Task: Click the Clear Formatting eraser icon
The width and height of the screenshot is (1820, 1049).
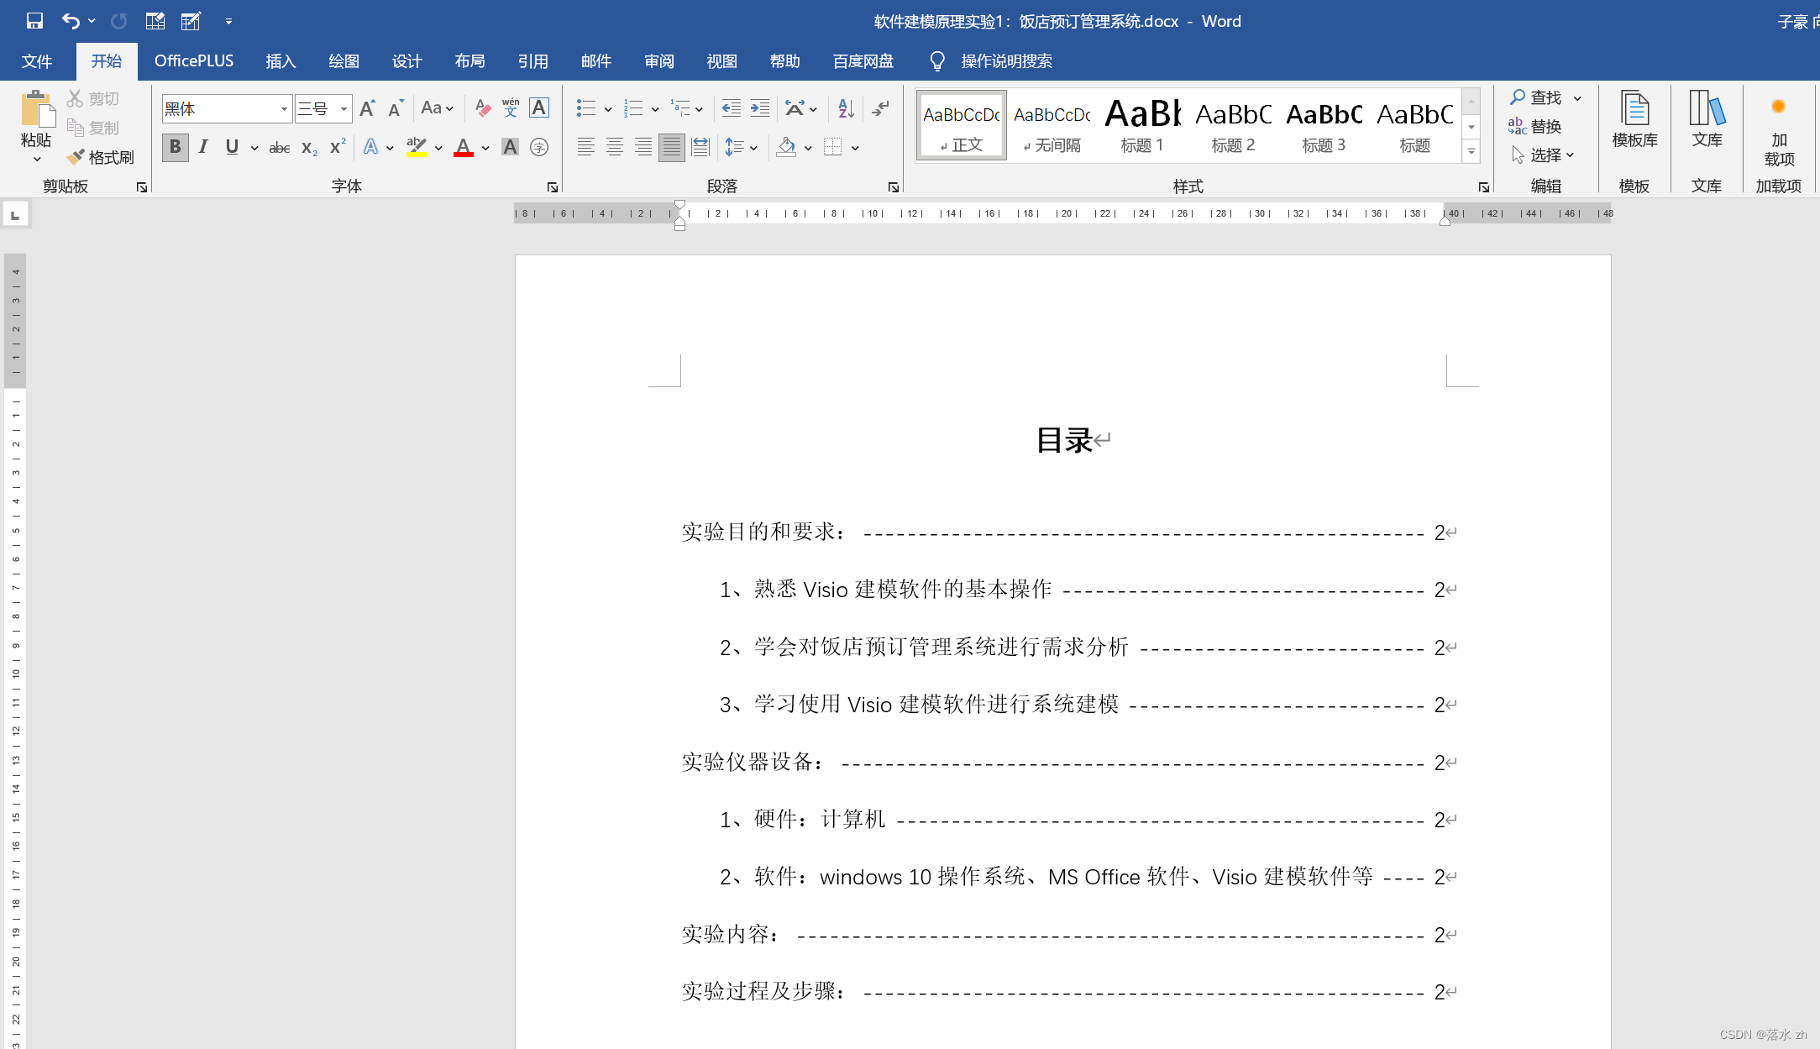Action: point(482,108)
